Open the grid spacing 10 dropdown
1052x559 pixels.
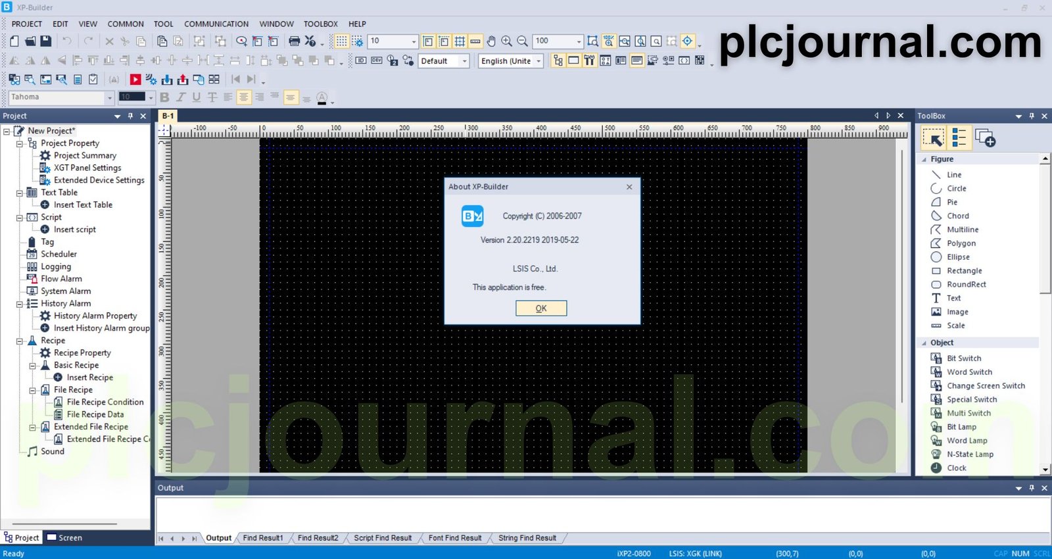click(414, 41)
